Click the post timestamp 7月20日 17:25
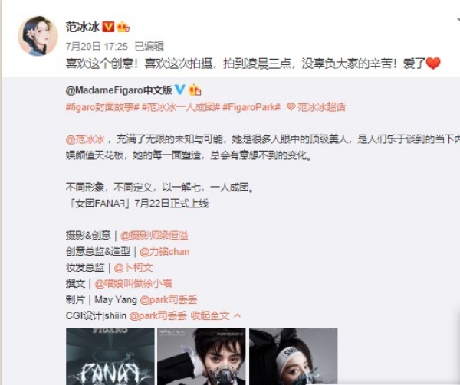The image size is (460, 385). coord(97,46)
